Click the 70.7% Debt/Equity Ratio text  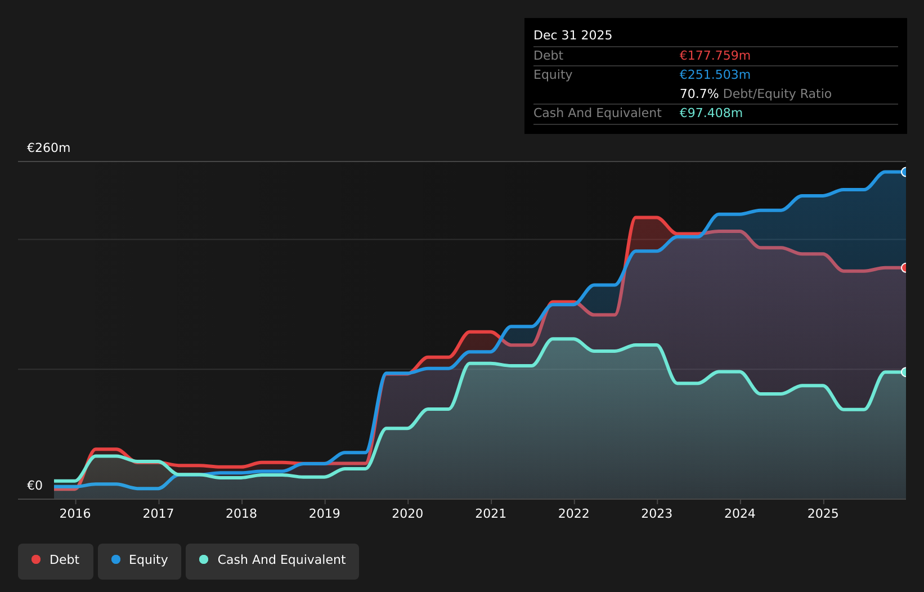click(x=756, y=94)
